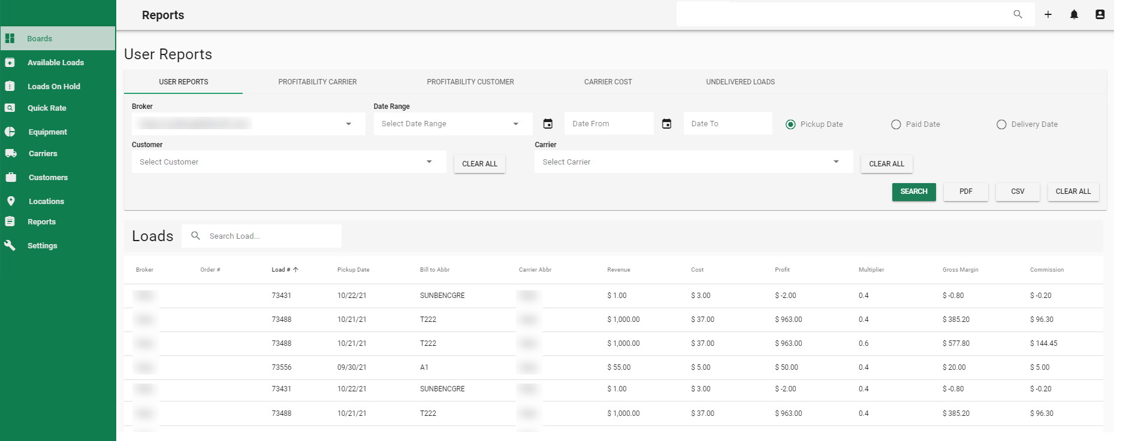Export report with PDF button
Screen dimensions: 1135x441
point(965,191)
